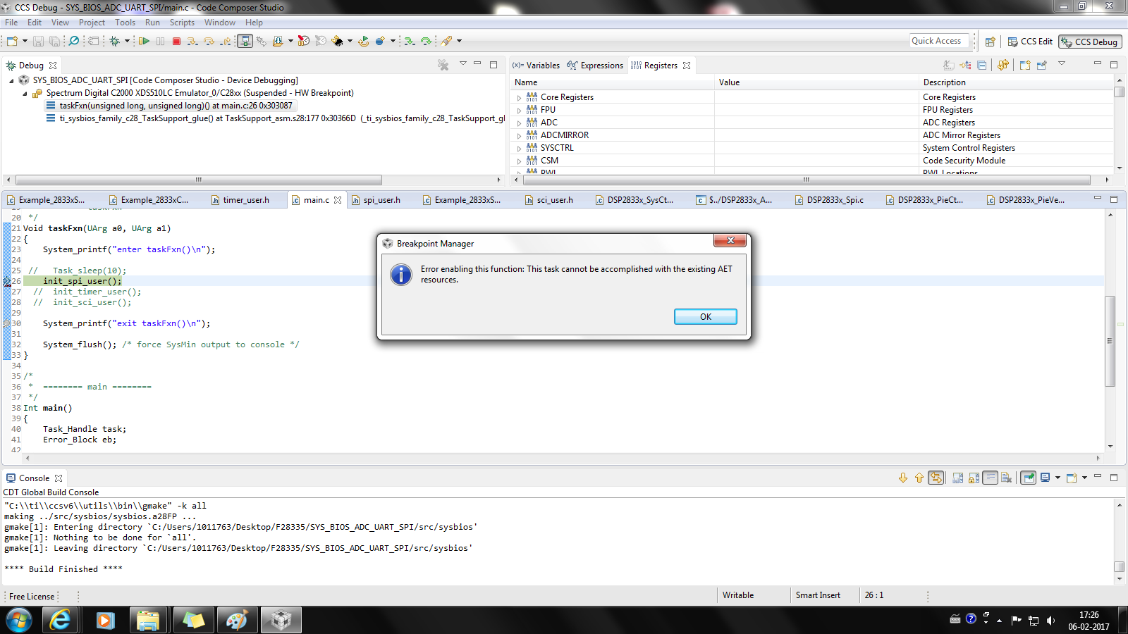Open the Run menu

pyautogui.click(x=152, y=22)
